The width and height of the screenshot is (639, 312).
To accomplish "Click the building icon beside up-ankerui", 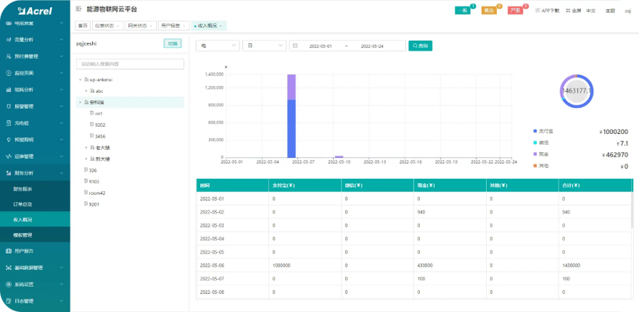I will click(86, 80).
